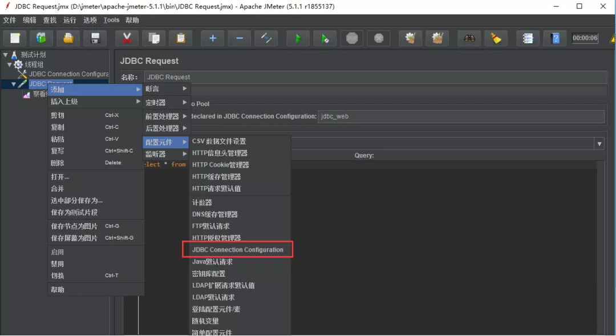
Task: Start the test with green play icon
Action: pos(298,38)
